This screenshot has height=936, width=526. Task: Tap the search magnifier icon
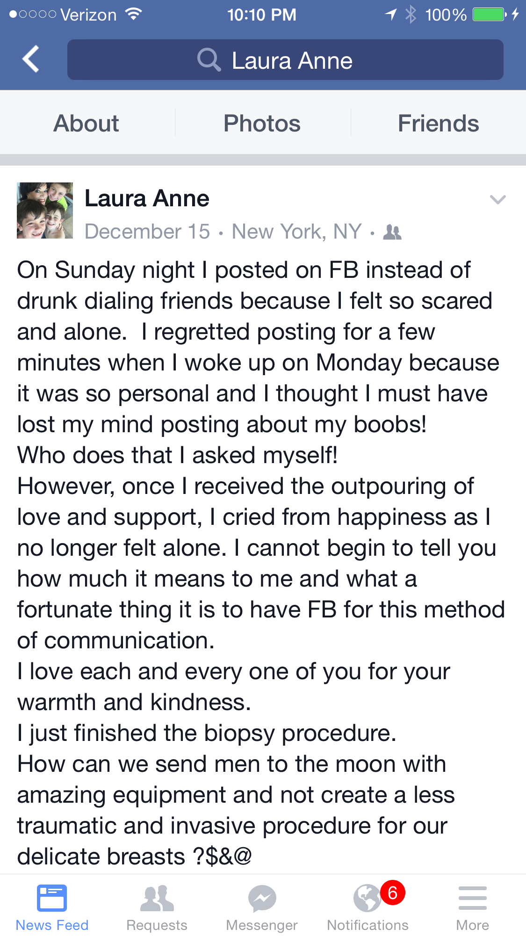point(209,60)
